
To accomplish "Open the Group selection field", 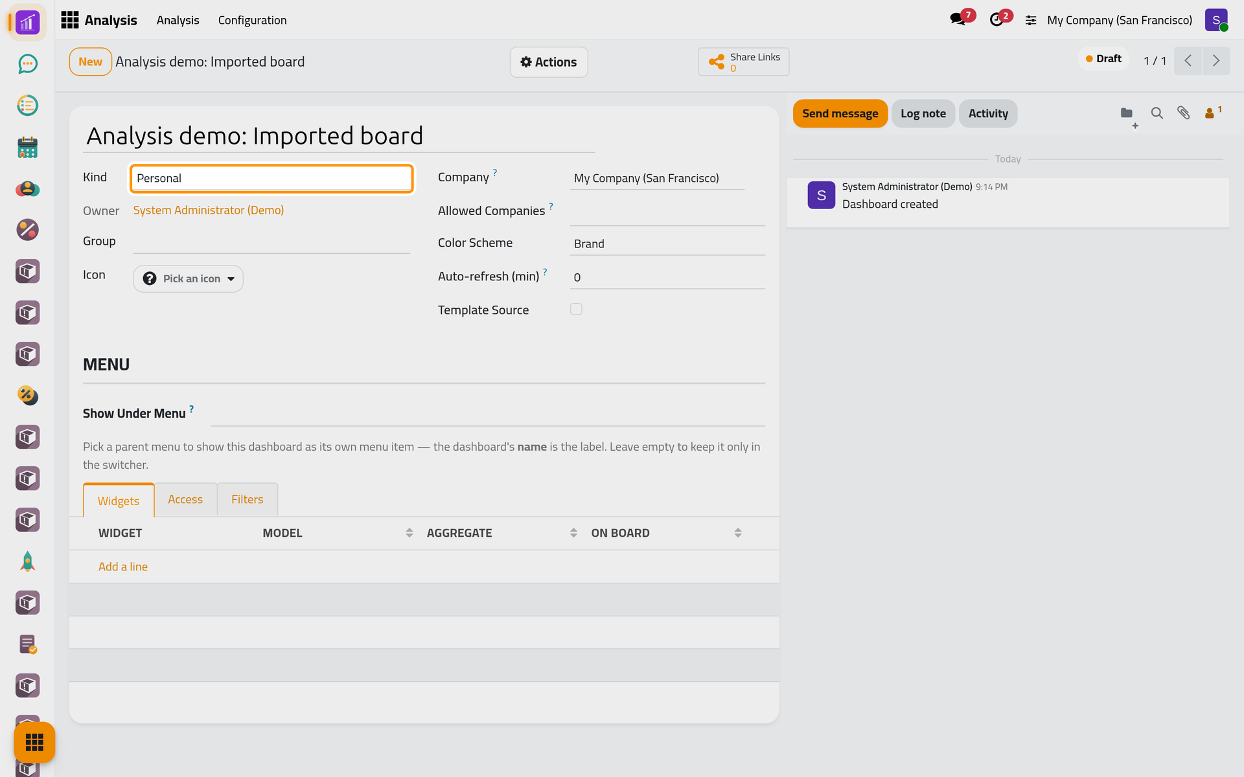I will [x=271, y=242].
